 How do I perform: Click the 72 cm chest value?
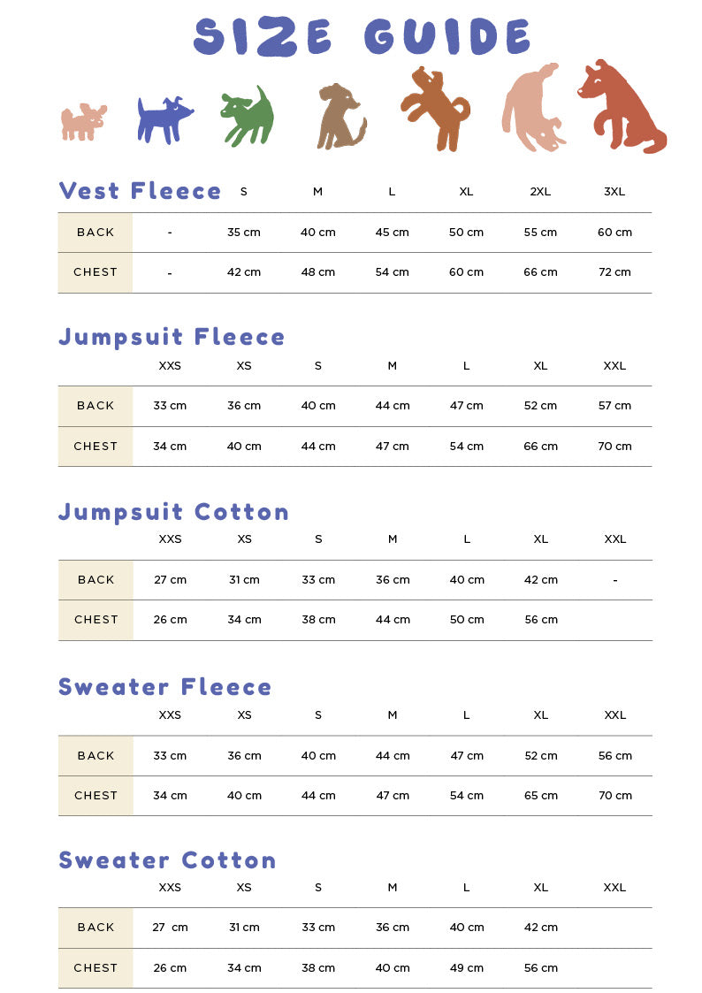click(x=614, y=272)
